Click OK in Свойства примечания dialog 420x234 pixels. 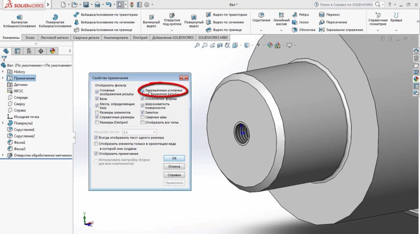point(174,158)
